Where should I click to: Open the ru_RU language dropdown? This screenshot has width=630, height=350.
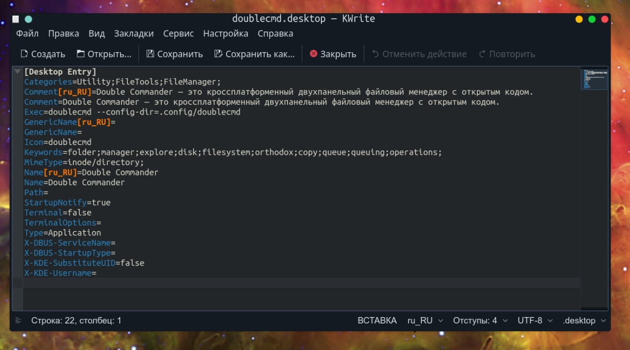[x=425, y=321]
